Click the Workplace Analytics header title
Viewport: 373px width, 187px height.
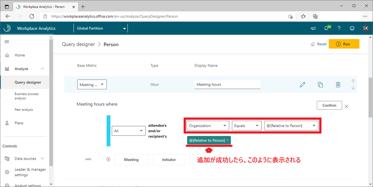[36, 28]
